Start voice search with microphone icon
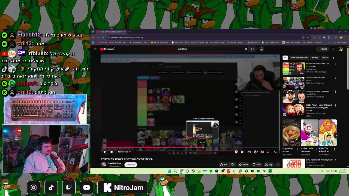 [x=261, y=49]
